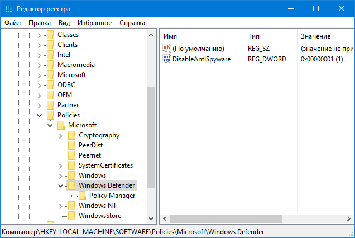Minimize the Registry Editor window
355x238 pixels.
click(x=291, y=9)
